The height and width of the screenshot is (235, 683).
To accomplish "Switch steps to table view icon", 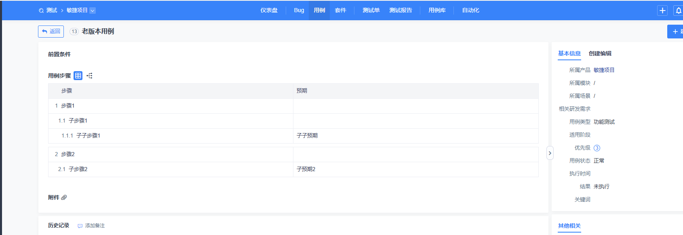I will click(78, 76).
